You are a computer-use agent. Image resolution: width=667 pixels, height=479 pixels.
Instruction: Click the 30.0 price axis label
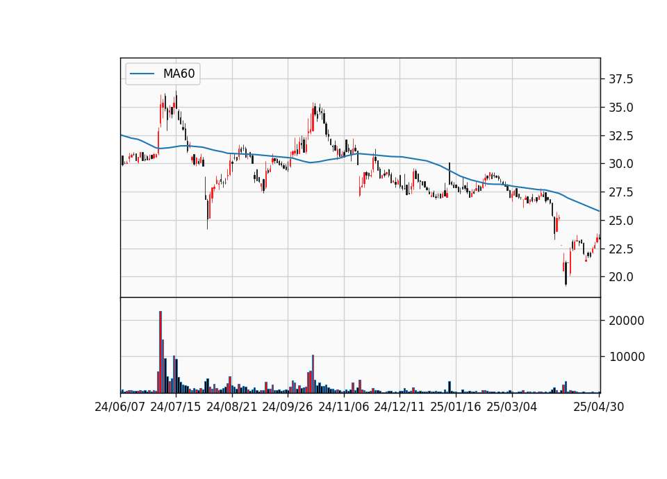pos(620,164)
